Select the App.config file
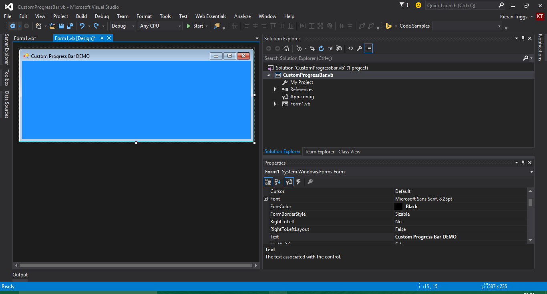547x294 pixels. point(302,97)
